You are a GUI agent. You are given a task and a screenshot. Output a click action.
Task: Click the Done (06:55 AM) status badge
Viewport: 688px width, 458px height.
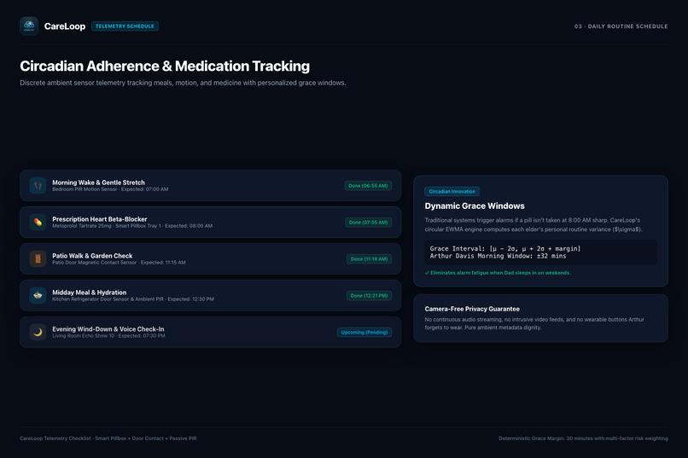click(x=368, y=186)
